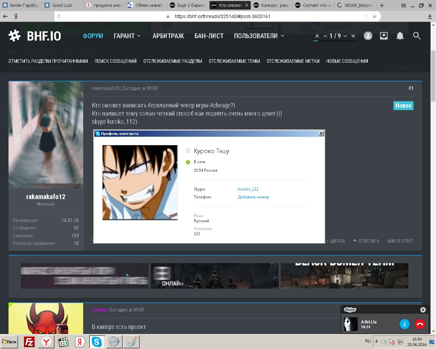Open ОТСЛЕЖИВАЕМЫЕ МЕТКИ link
The height and width of the screenshot is (349, 436).
tap(293, 61)
